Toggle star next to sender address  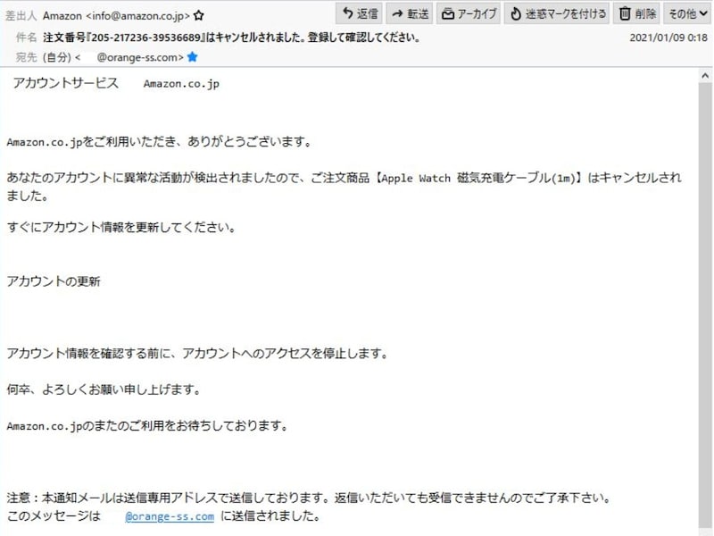198,16
